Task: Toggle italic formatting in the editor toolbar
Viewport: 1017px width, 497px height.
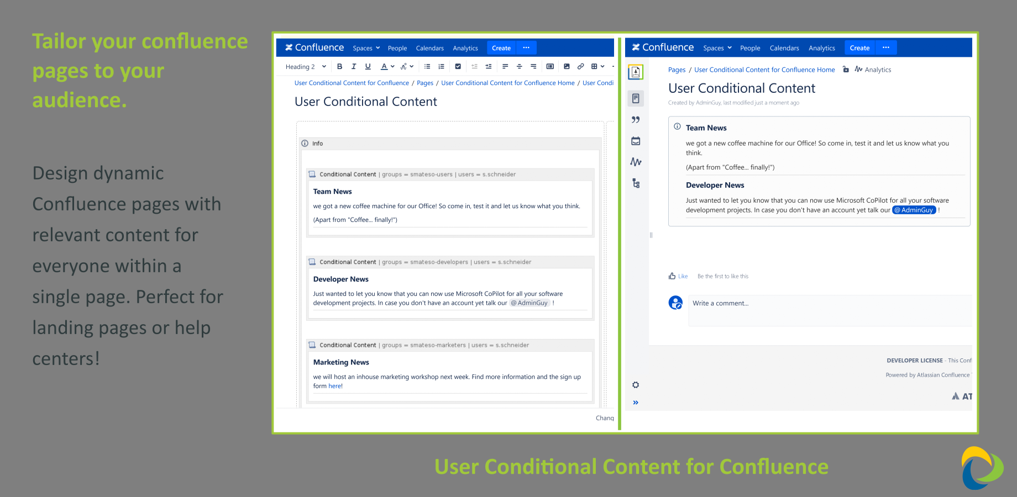Action: 354,66
